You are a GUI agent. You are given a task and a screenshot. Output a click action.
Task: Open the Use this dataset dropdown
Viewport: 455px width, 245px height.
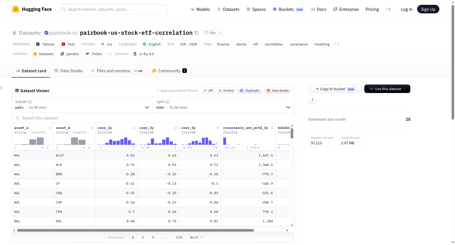click(x=387, y=89)
